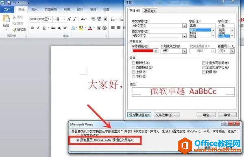Check the 下标 subscript checkbox
Viewport: 244px width, 157px height.
coord(133,76)
